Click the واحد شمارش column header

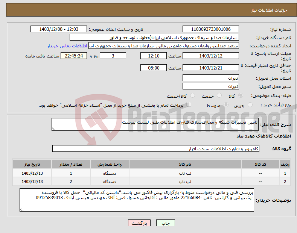110,164
